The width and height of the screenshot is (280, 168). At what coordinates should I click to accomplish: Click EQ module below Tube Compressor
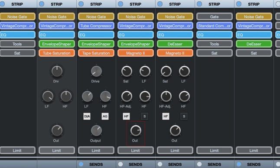tap(96, 35)
